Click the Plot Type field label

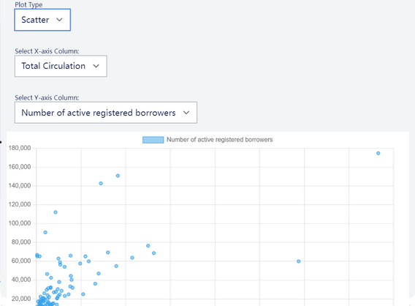click(28, 4)
